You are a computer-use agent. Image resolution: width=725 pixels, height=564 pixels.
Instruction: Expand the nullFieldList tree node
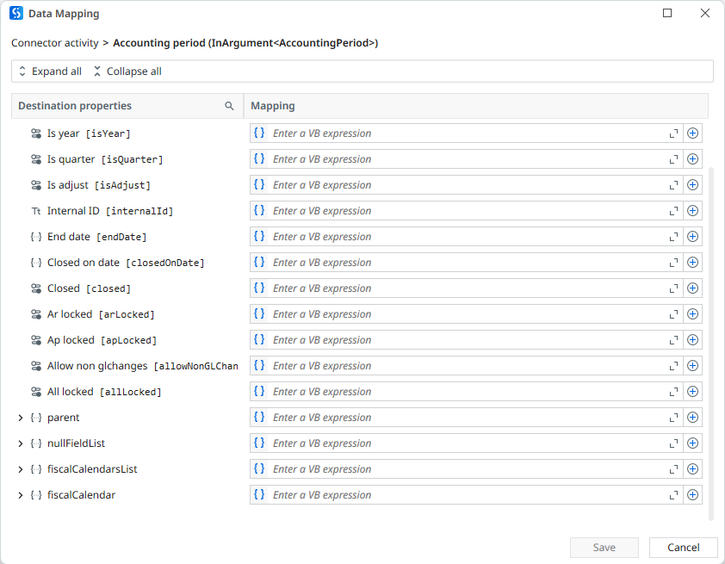[21, 443]
